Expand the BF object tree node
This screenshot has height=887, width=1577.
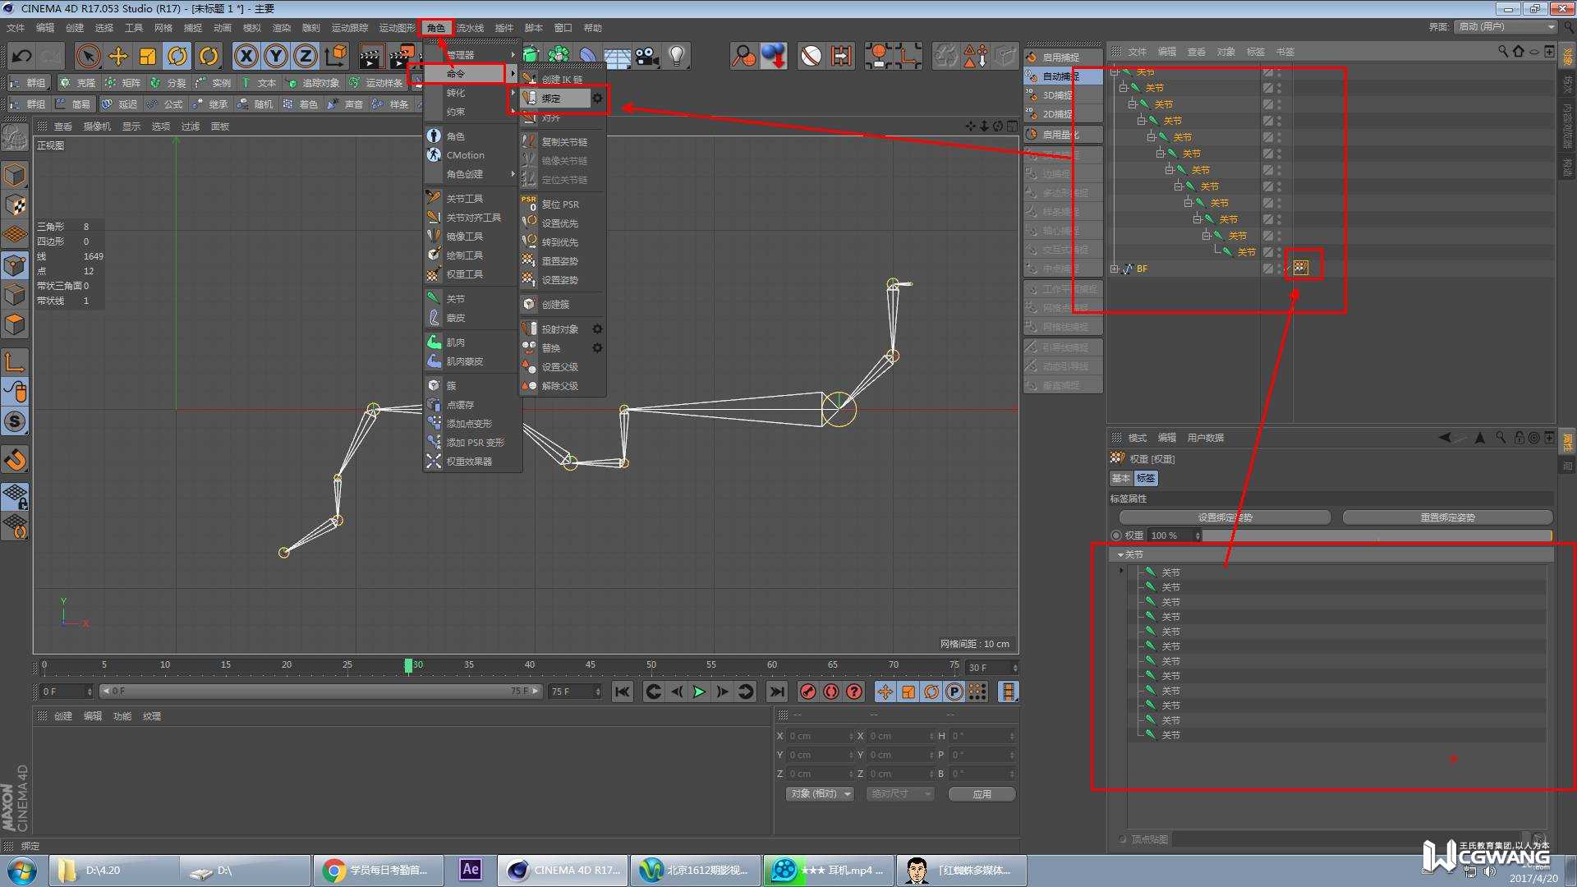coord(1115,269)
